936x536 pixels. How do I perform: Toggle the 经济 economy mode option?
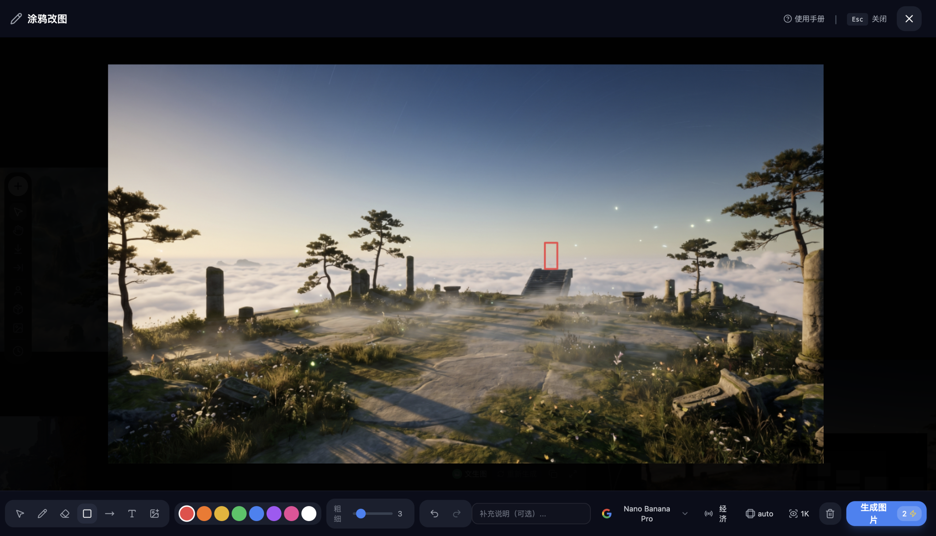716,514
